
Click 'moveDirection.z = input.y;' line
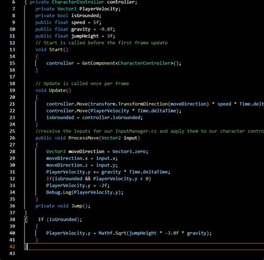coord(82,165)
